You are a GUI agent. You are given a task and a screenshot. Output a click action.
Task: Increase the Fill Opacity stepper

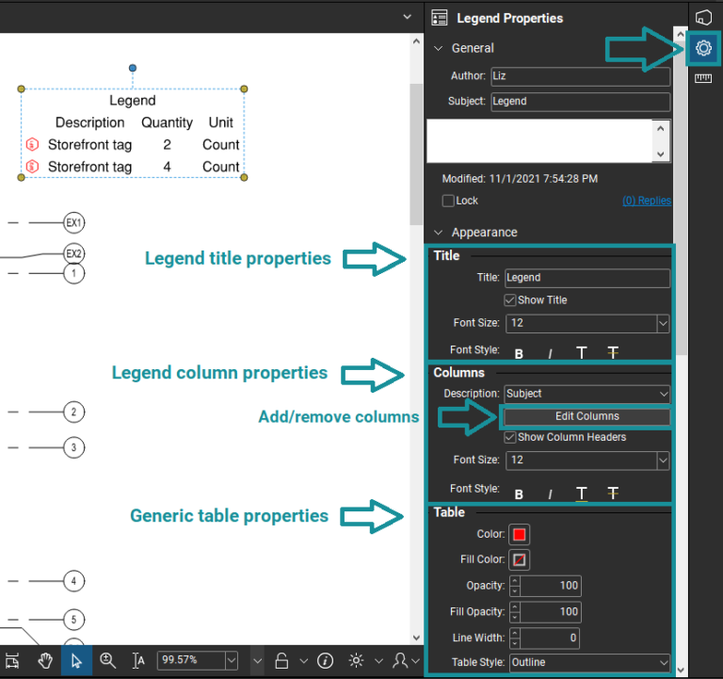pyautogui.click(x=515, y=607)
